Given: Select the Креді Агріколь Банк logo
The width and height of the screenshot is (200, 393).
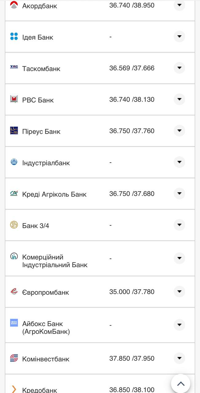Looking at the screenshot, I should [x=14, y=193].
